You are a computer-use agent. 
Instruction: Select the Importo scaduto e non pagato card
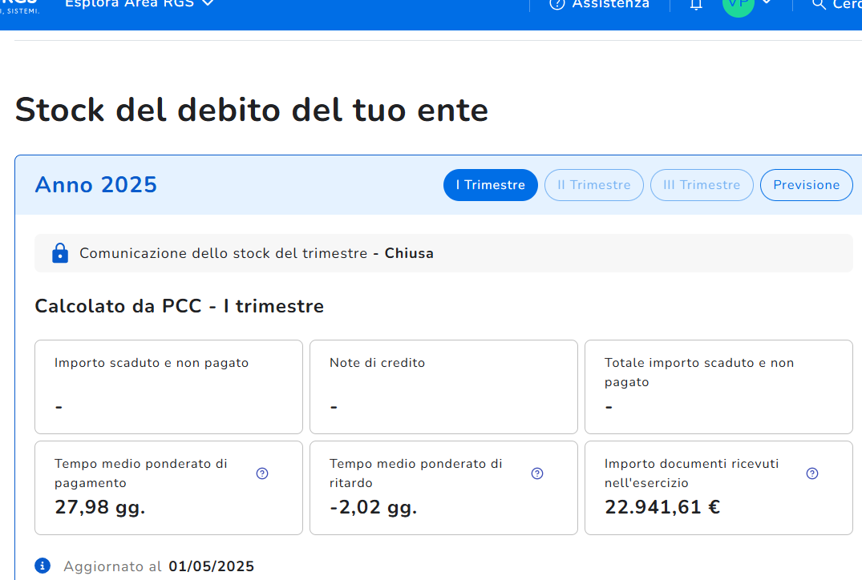(168, 387)
